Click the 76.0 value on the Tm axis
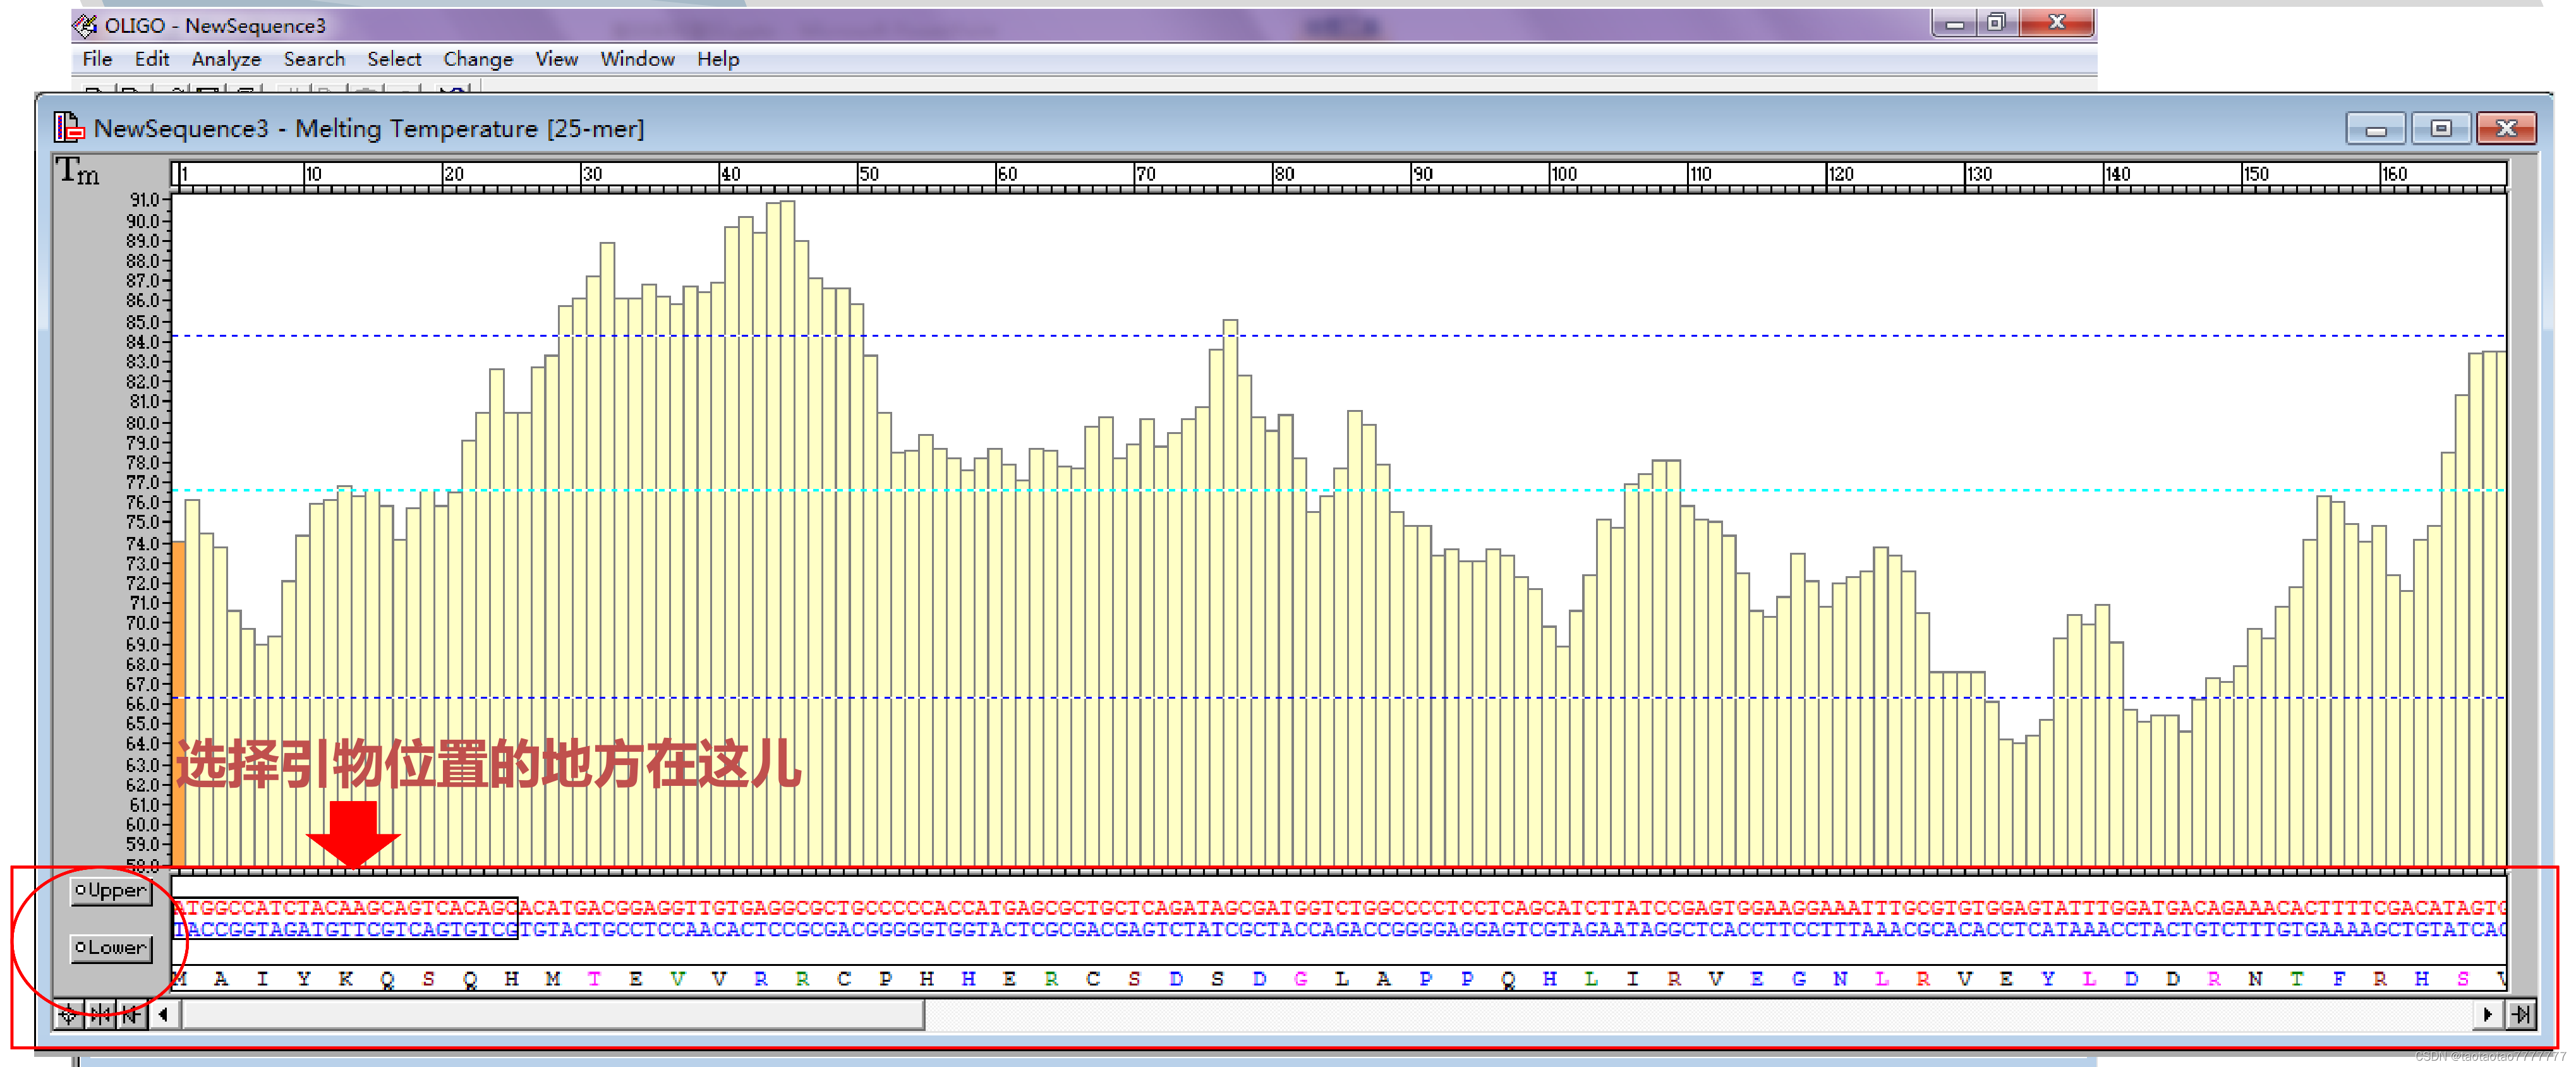2576x1067 pixels. [x=144, y=502]
